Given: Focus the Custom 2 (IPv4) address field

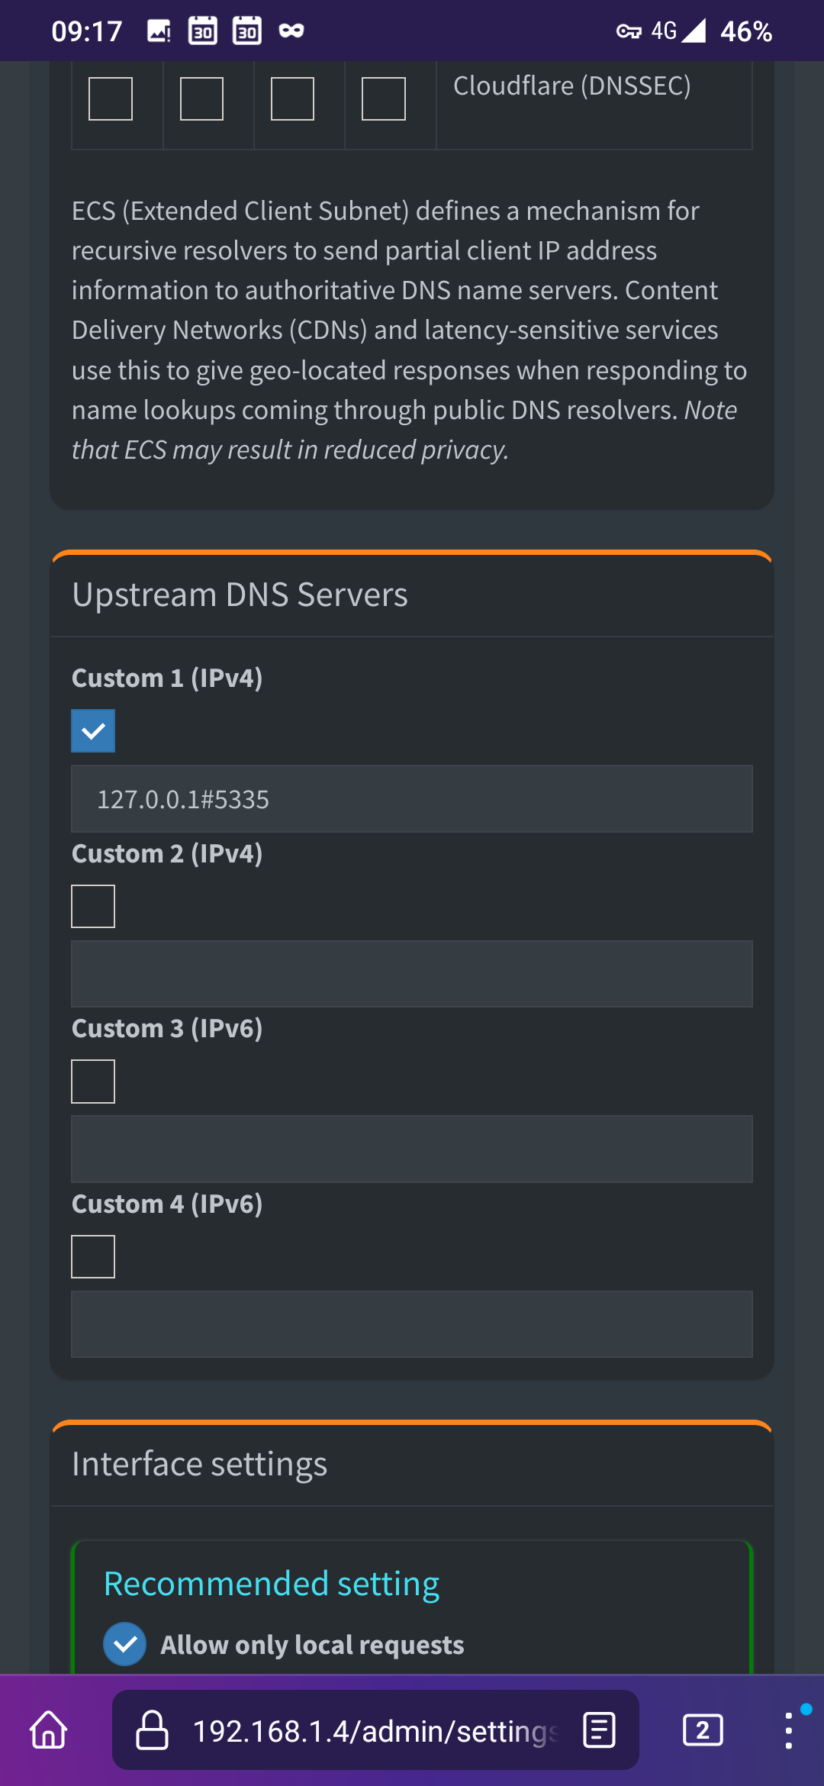Looking at the screenshot, I should [x=412, y=974].
